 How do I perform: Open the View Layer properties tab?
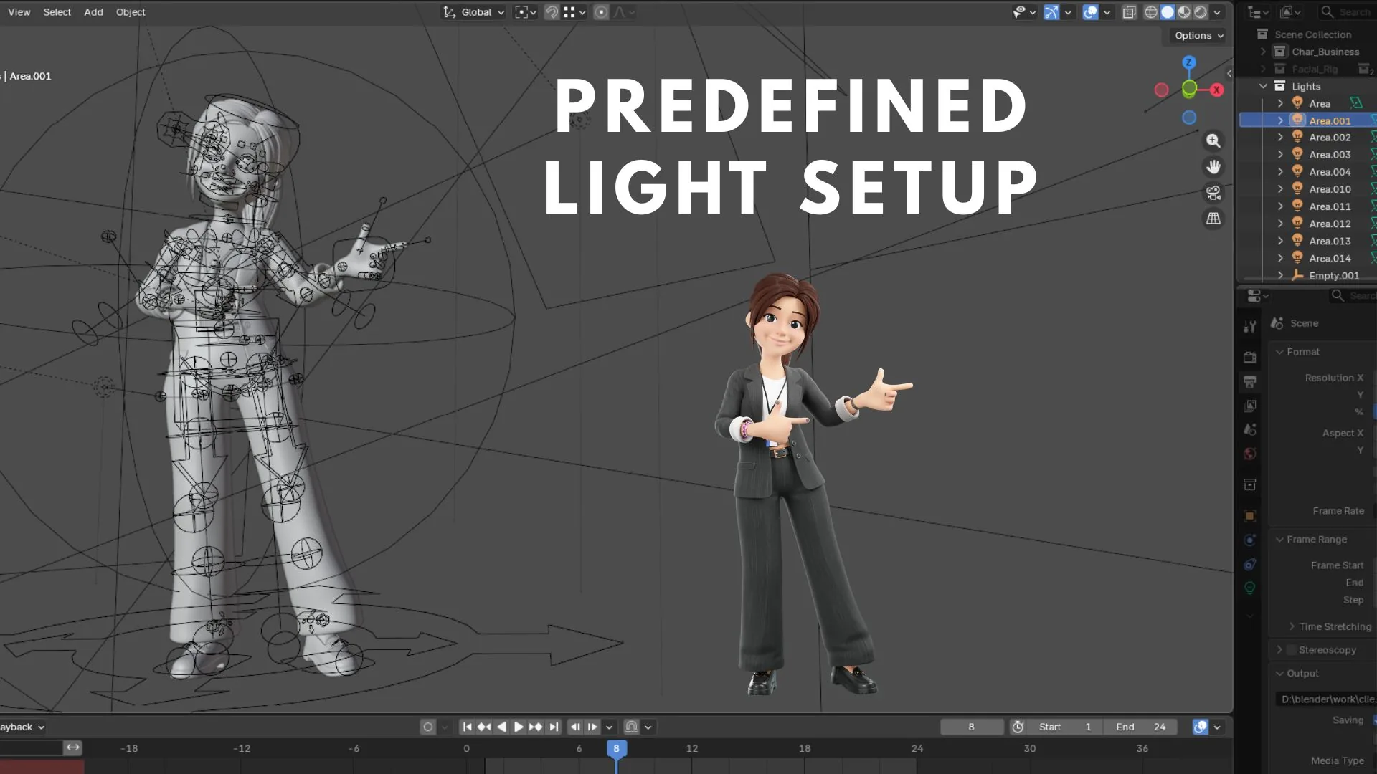click(1249, 406)
